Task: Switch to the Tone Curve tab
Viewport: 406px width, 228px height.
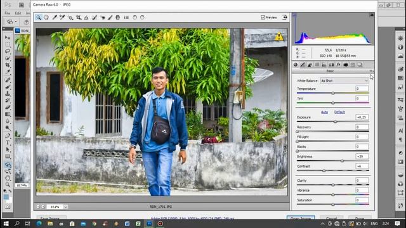Action: click(x=303, y=65)
